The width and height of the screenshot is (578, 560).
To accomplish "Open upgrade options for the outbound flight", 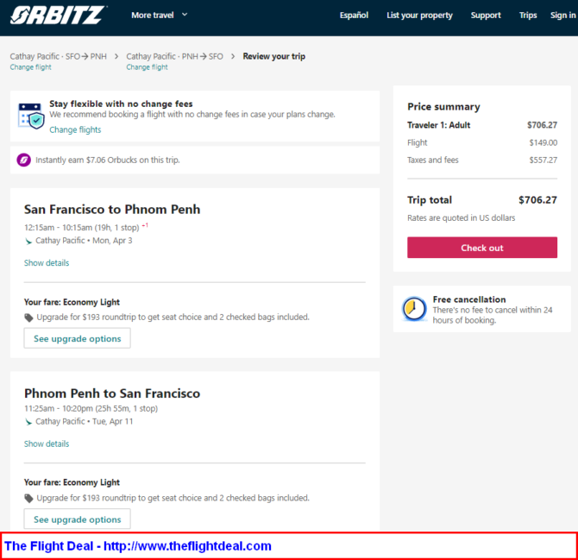I will coord(78,338).
